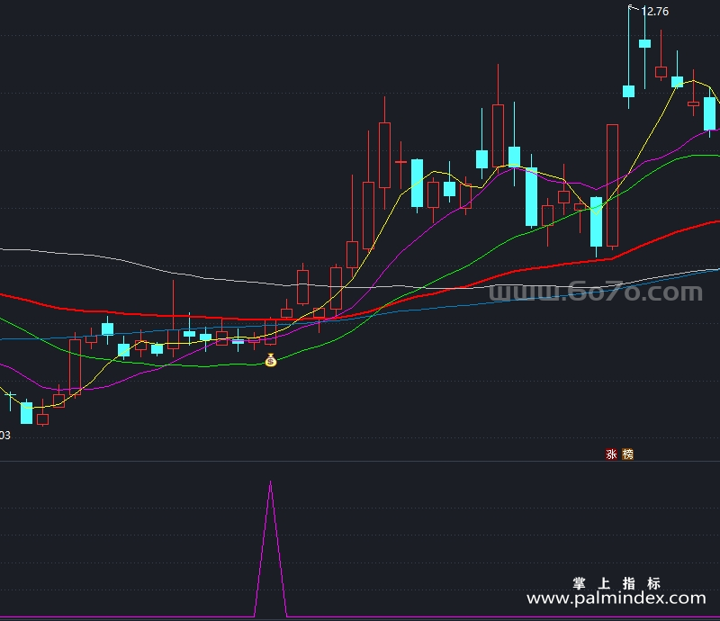The width and height of the screenshot is (720, 621).
Task: Click the money bag signal marker
Action: tap(271, 361)
